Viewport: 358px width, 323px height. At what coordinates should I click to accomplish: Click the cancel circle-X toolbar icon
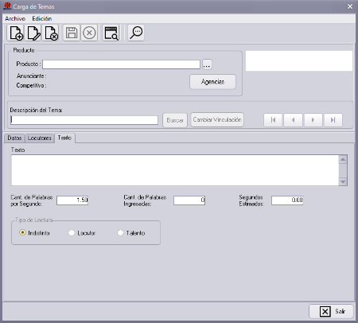[x=89, y=33]
